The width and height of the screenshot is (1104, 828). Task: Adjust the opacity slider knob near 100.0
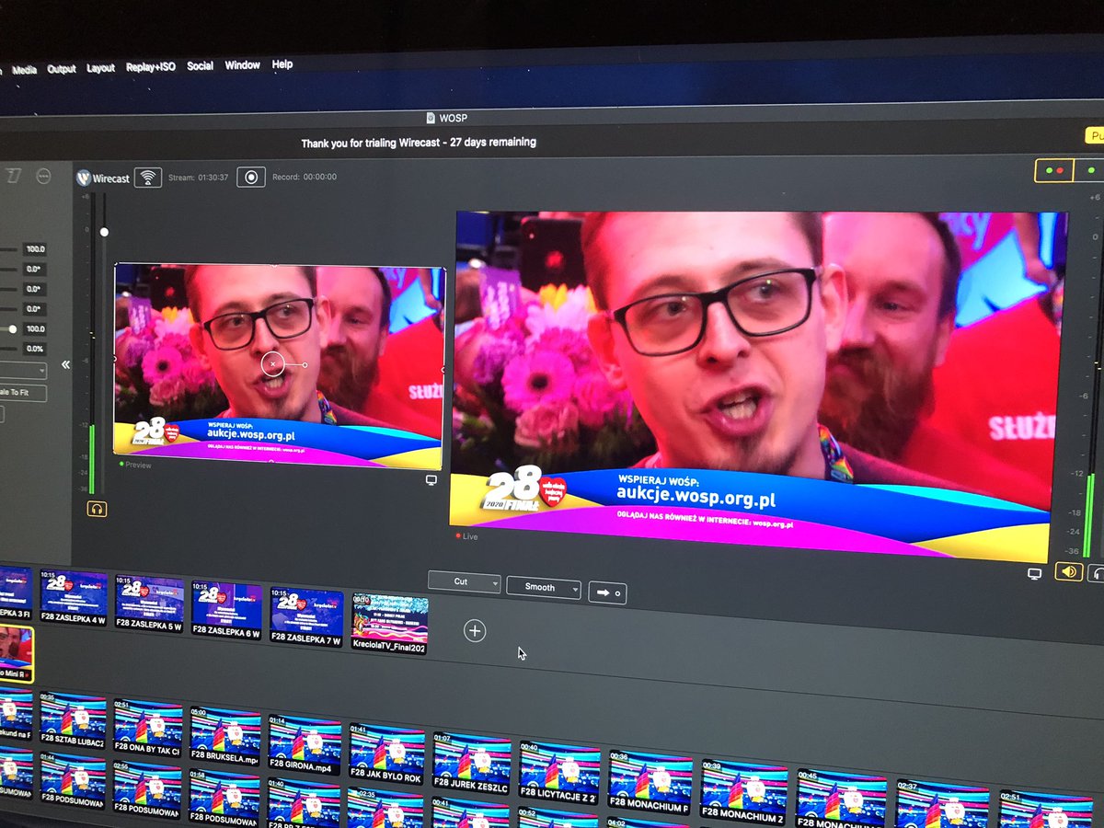[13, 329]
